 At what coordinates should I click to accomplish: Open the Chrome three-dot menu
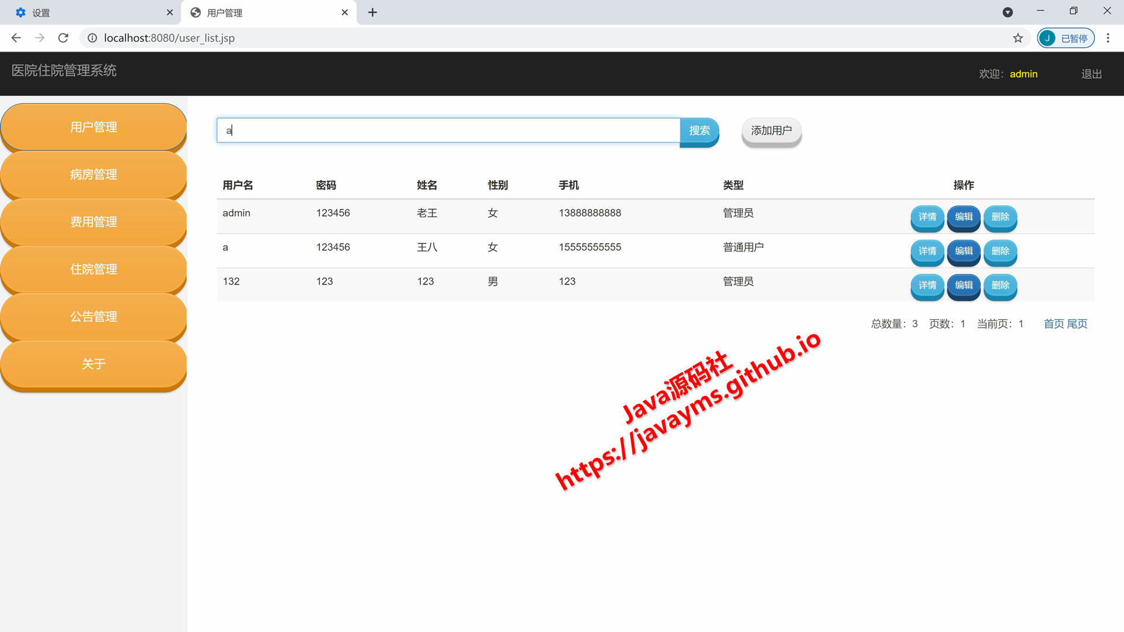pos(1108,38)
